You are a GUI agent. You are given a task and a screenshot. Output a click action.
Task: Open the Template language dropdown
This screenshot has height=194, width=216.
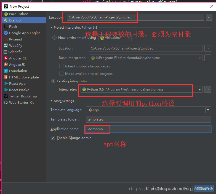tap(208, 110)
